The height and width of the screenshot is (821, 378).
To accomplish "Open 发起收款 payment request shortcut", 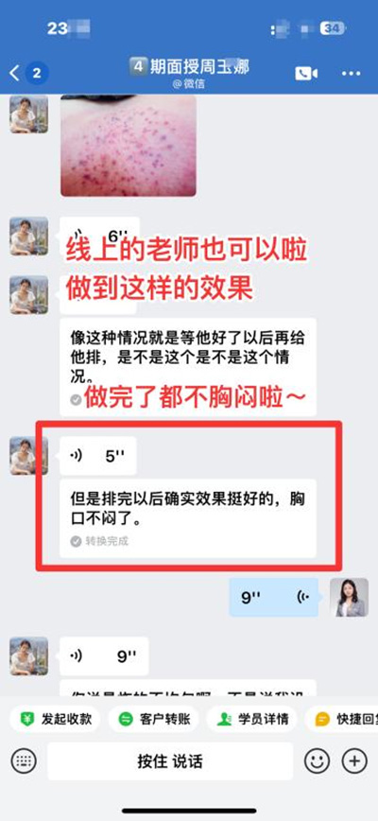I will coord(55,719).
